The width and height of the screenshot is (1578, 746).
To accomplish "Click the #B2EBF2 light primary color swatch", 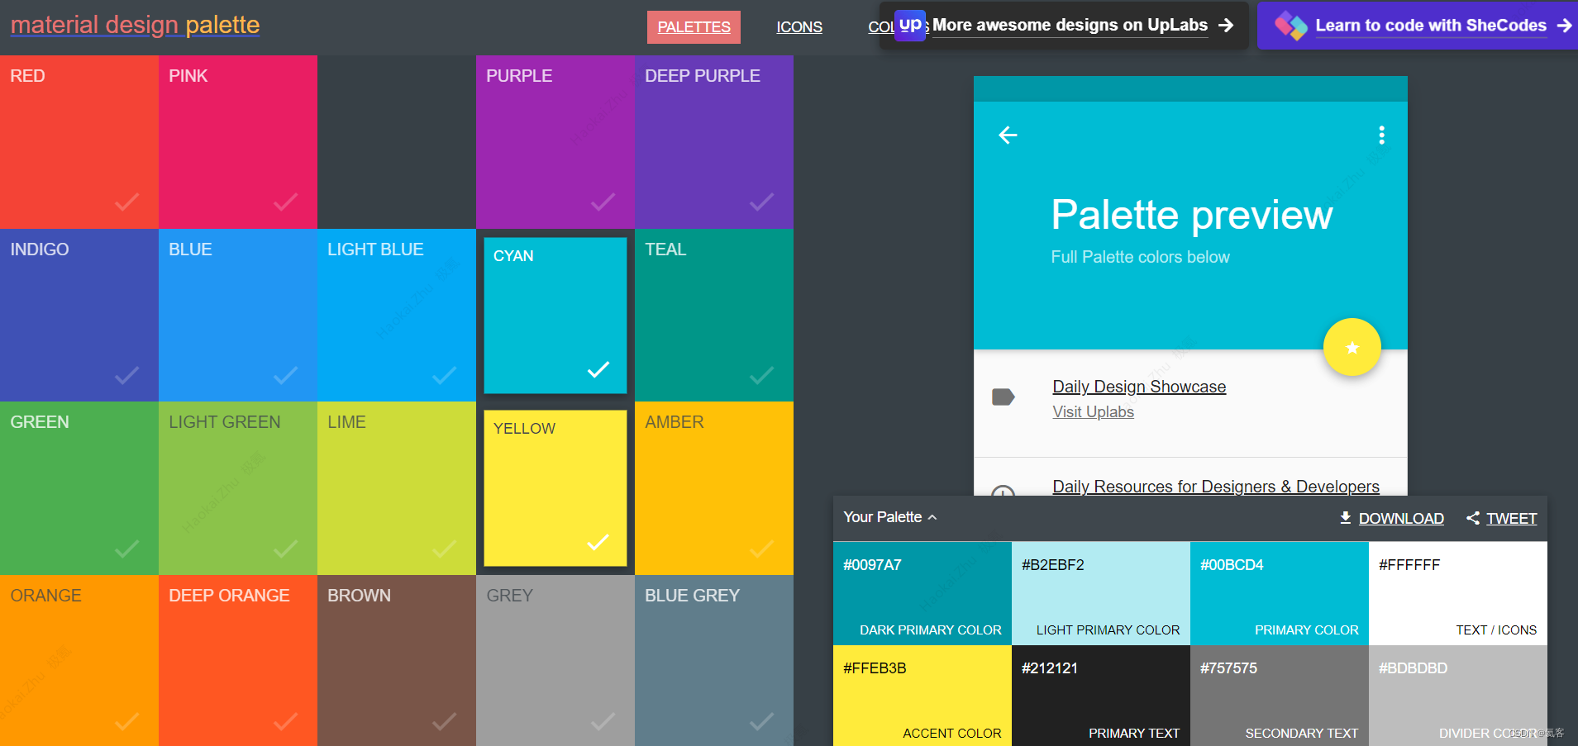I will (x=1101, y=593).
